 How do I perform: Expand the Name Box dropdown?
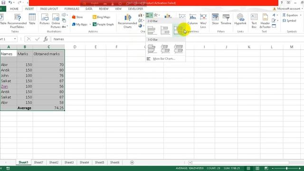click(x=15, y=39)
